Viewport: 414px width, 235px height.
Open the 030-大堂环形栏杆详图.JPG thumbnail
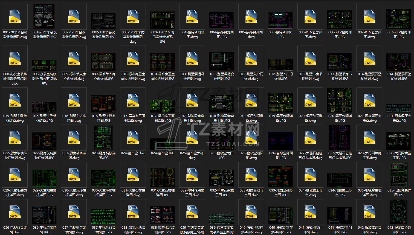click(103, 178)
